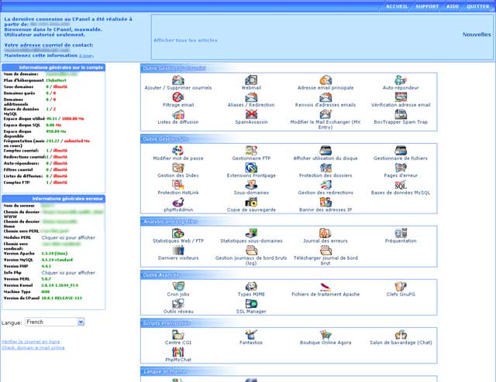The height and width of the screenshot is (382, 496).
Task: Launch the phpMyAdmin icon
Action: click(x=178, y=202)
